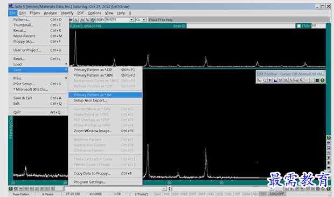The image size is (334, 197).
Task: Expand the Print submenu
Action: click(x=38, y=78)
